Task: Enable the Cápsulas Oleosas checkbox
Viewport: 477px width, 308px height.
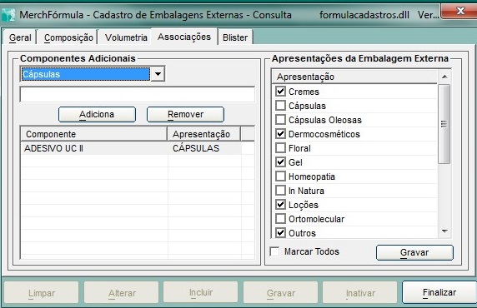Action: (280, 120)
